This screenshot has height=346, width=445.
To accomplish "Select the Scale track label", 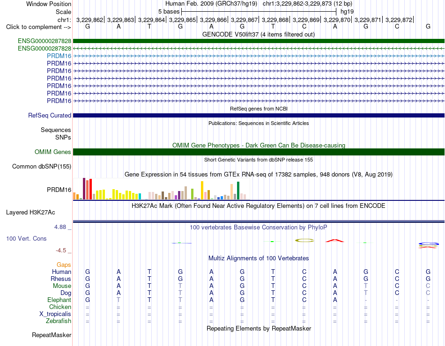I will [x=63, y=12].
